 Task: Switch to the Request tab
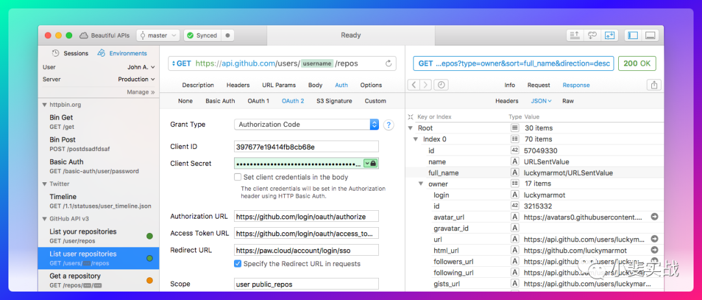pyautogui.click(x=539, y=85)
